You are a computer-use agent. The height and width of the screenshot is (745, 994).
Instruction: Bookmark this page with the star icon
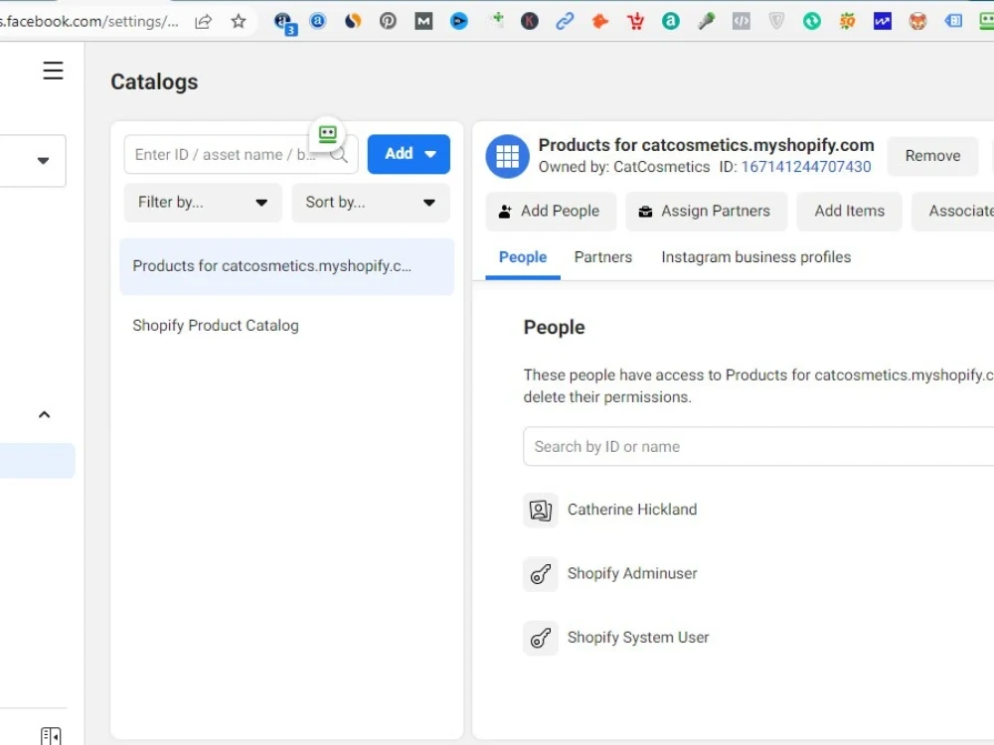tap(239, 22)
